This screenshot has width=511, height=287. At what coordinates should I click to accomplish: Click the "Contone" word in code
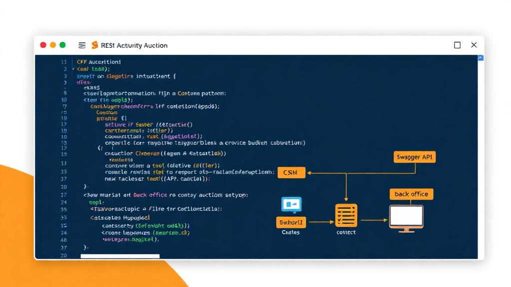[x=189, y=93]
